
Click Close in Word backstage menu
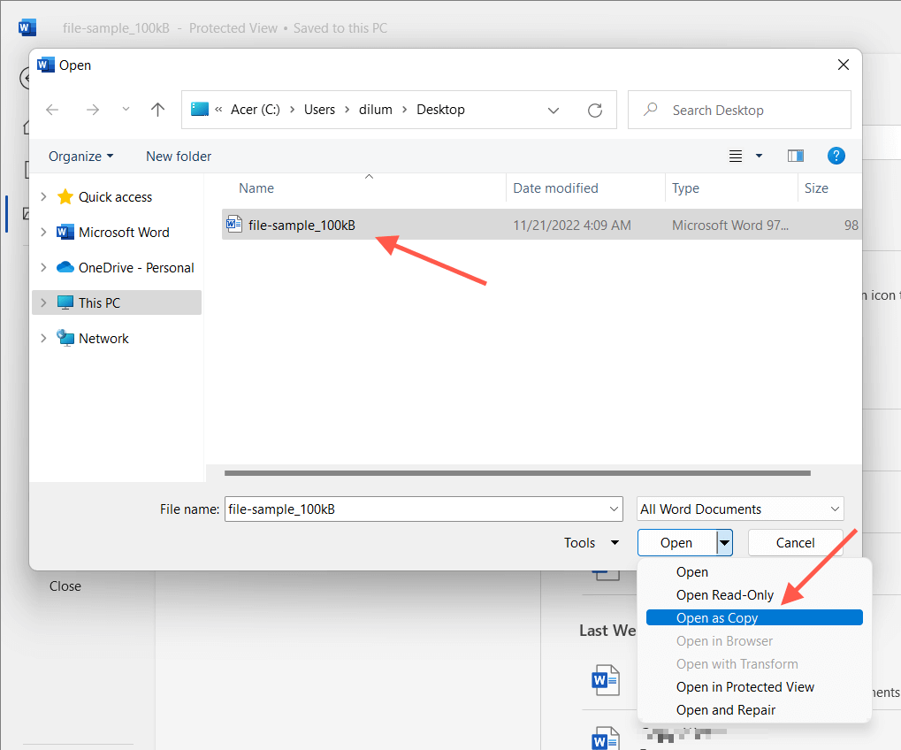(x=65, y=586)
